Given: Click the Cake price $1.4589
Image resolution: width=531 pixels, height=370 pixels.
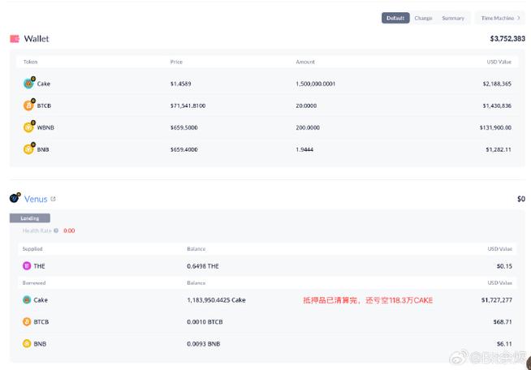Looking at the screenshot, I should click(x=180, y=84).
